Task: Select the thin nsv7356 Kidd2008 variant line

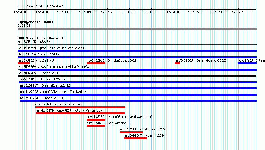Action: pos(137,45)
